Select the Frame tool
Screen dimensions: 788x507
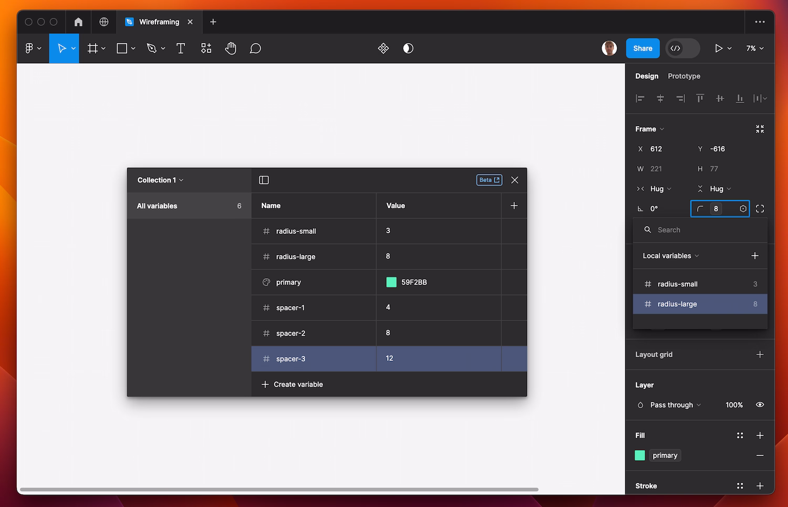pyautogui.click(x=92, y=48)
